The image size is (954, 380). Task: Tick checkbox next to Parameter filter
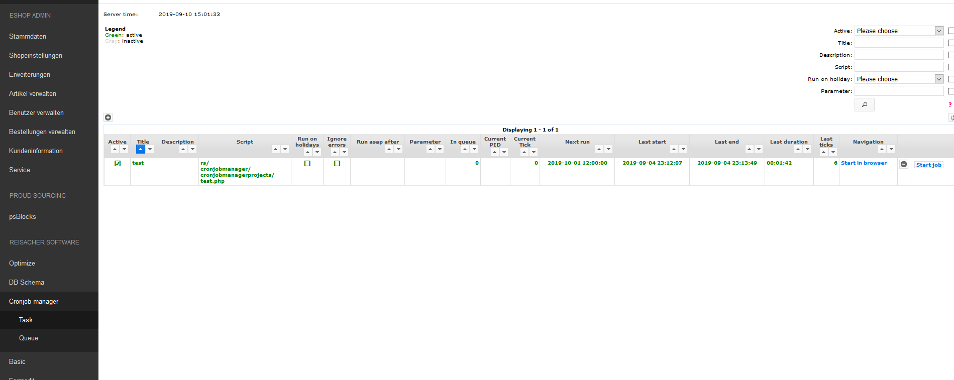(951, 91)
